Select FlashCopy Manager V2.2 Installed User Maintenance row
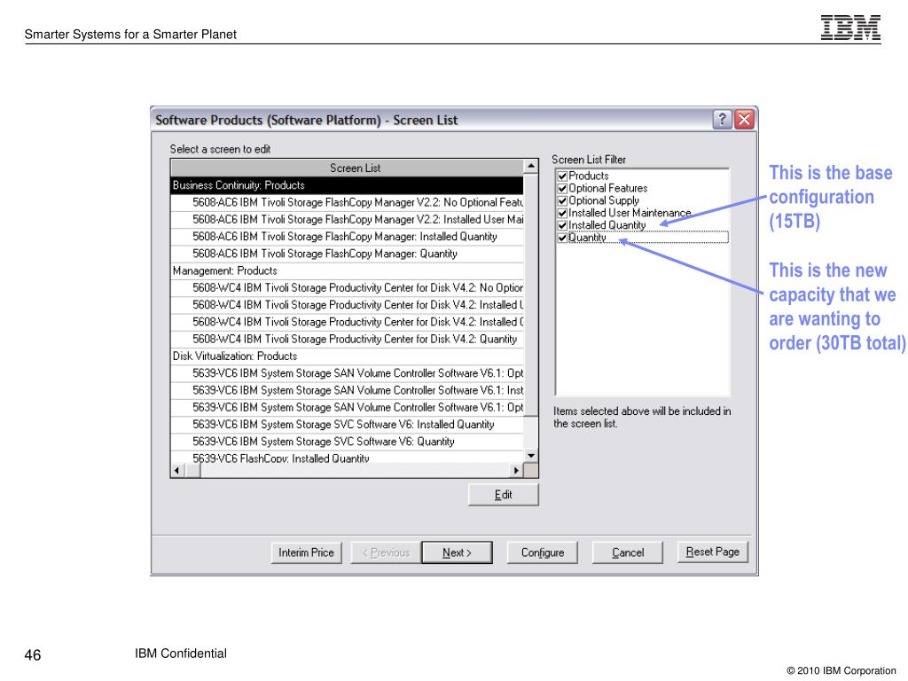908x681 pixels. pyautogui.click(x=347, y=220)
